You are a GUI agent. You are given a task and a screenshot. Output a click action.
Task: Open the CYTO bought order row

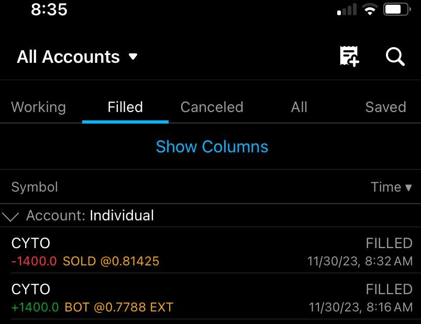point(209,297)
